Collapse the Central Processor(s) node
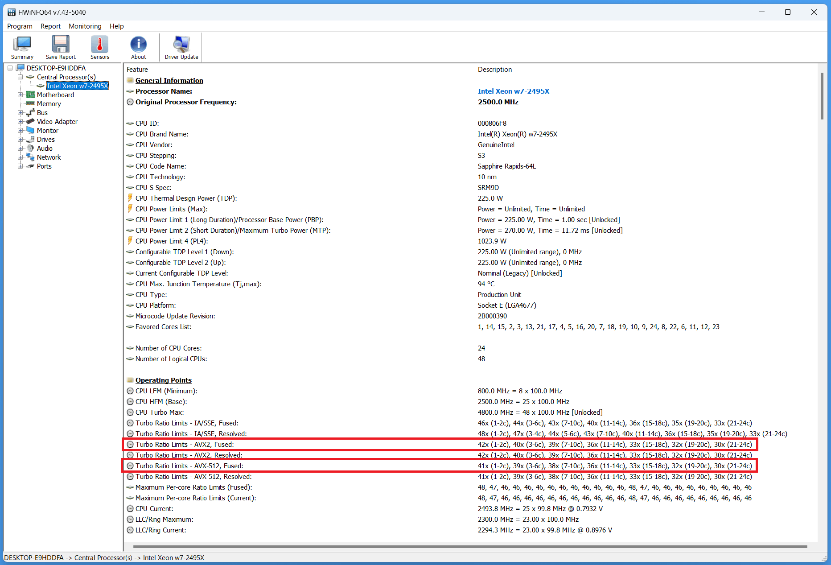Screen dimensions: 831x565 20,77
